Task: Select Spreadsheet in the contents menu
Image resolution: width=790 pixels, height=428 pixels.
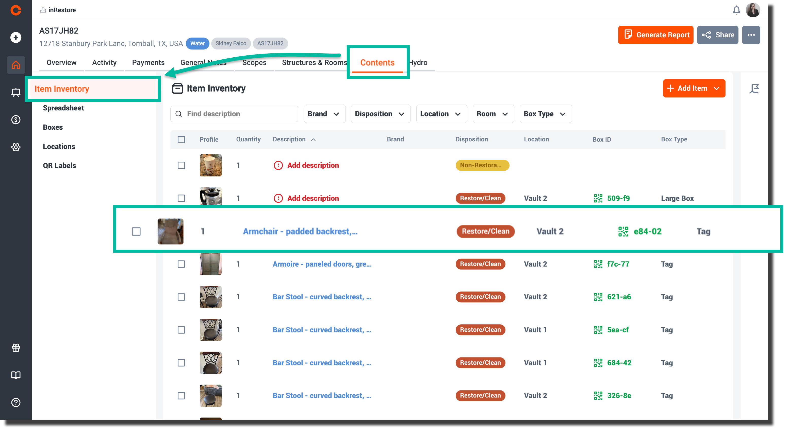Action: click(63, 108)
